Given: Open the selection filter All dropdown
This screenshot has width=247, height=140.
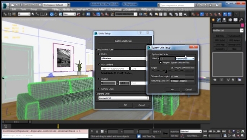Looking at the screenshot, I should click(24, 14).
